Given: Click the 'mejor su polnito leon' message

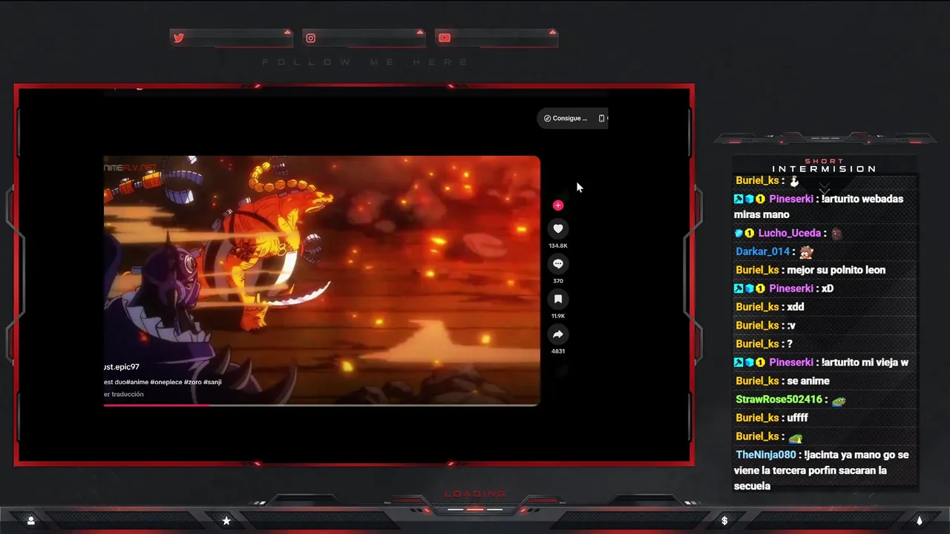Looking at the screenshot, I should 836,270.
